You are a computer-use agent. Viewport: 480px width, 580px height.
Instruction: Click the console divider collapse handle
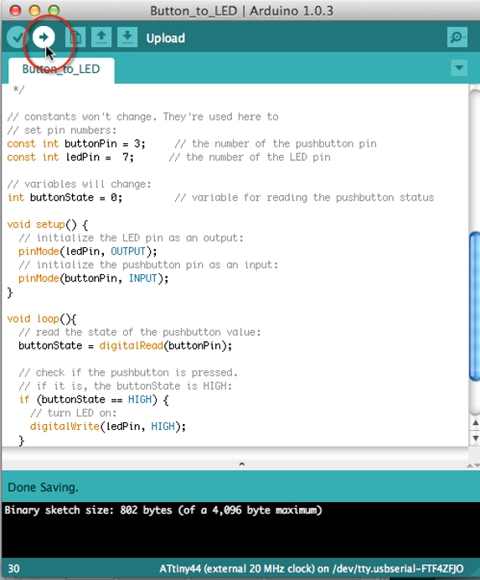[x=242, y=464]
